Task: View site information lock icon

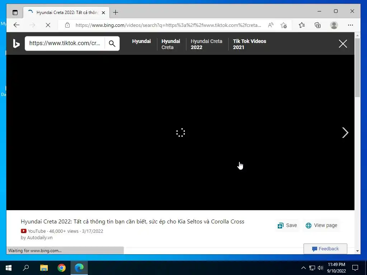Action: (67, 25)
